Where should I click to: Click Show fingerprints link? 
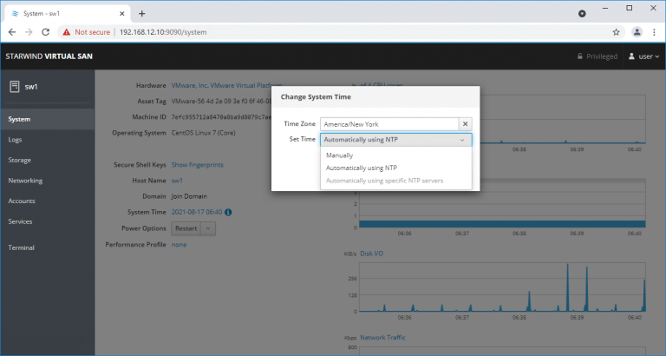[x=197, y=165]
